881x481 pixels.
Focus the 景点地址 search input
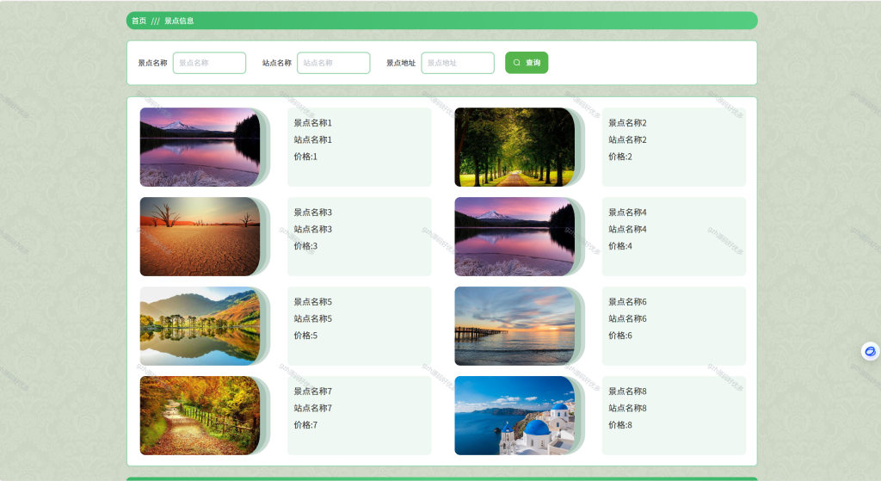click(x=458, y=63)
